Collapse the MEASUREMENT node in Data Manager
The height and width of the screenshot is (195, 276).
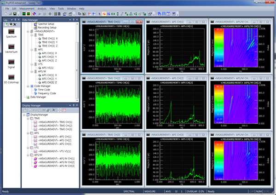tap(29, 31)
